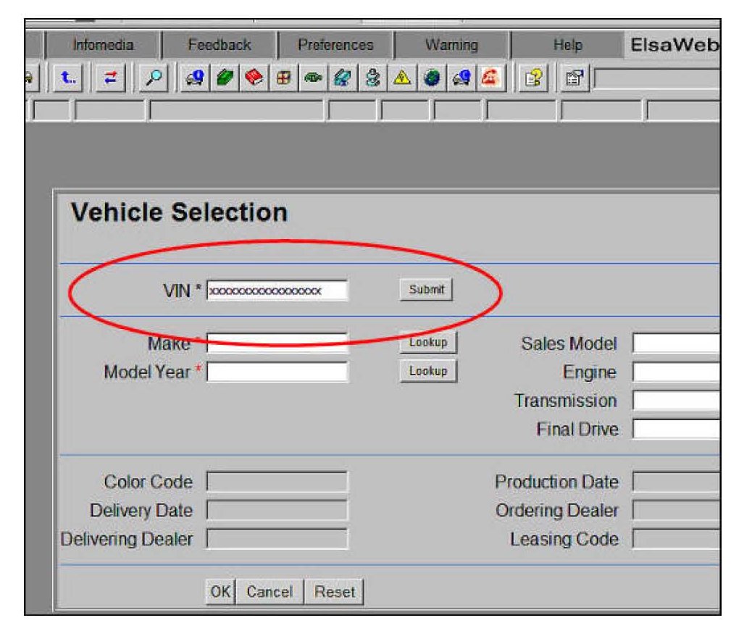
Task: Switch to the Preferences tab
Action: [335, 45]
